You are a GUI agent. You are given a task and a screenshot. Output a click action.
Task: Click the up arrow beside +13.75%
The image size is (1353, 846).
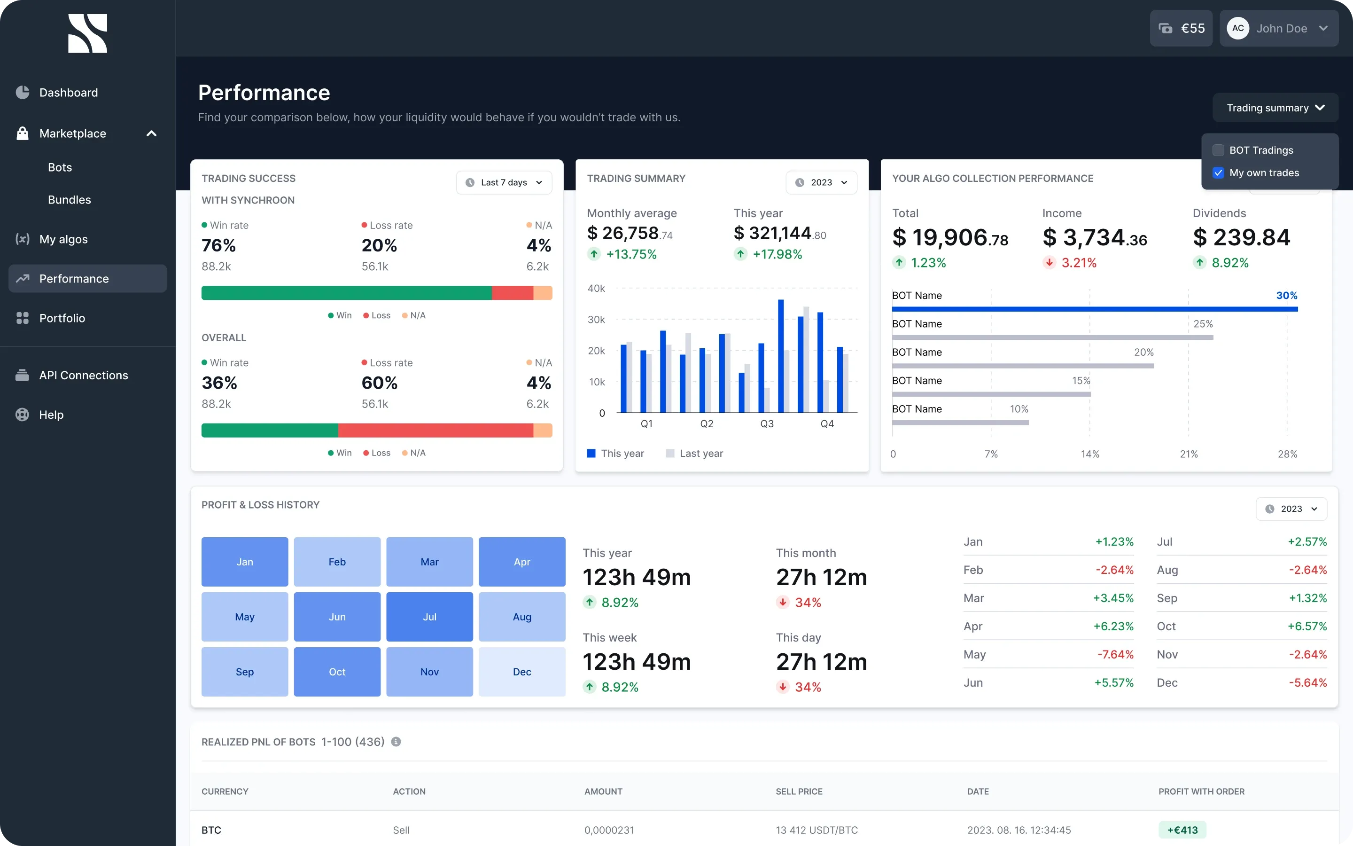tap(594, 254)
